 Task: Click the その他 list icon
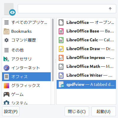coord(6,50)
